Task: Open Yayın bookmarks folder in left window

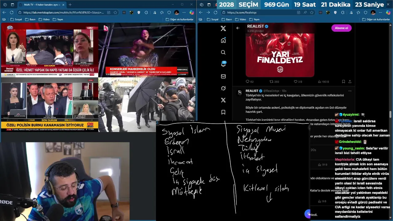Action: (x=58, y=19)
